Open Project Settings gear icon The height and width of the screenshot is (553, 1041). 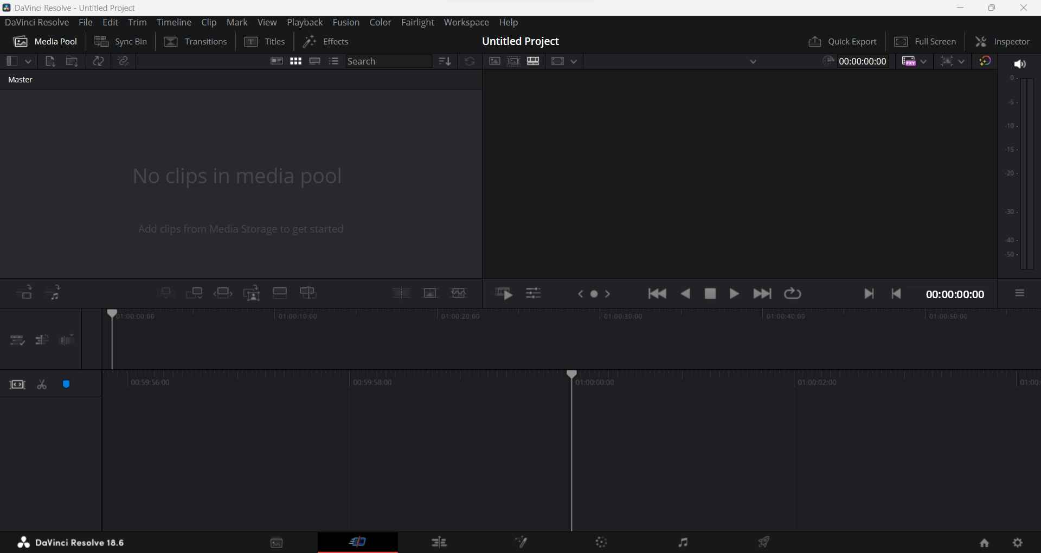click(1018, 543)
